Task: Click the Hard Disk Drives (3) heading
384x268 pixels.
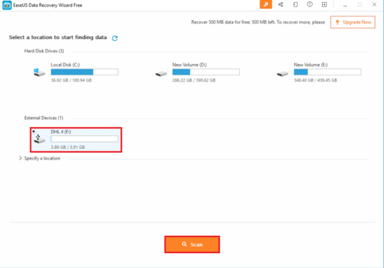Action: pyautogui.click(x=44, y=51)
